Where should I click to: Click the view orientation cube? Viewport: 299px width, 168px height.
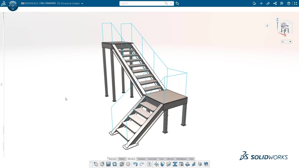[x=285, y=28]
